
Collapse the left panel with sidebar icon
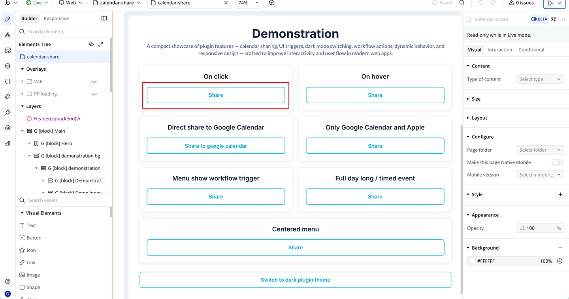pos(104,19)
